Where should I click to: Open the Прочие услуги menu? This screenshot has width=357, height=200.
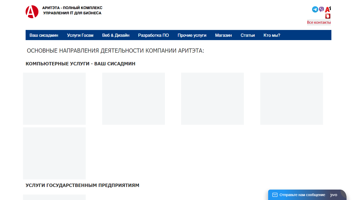[192, 35]
